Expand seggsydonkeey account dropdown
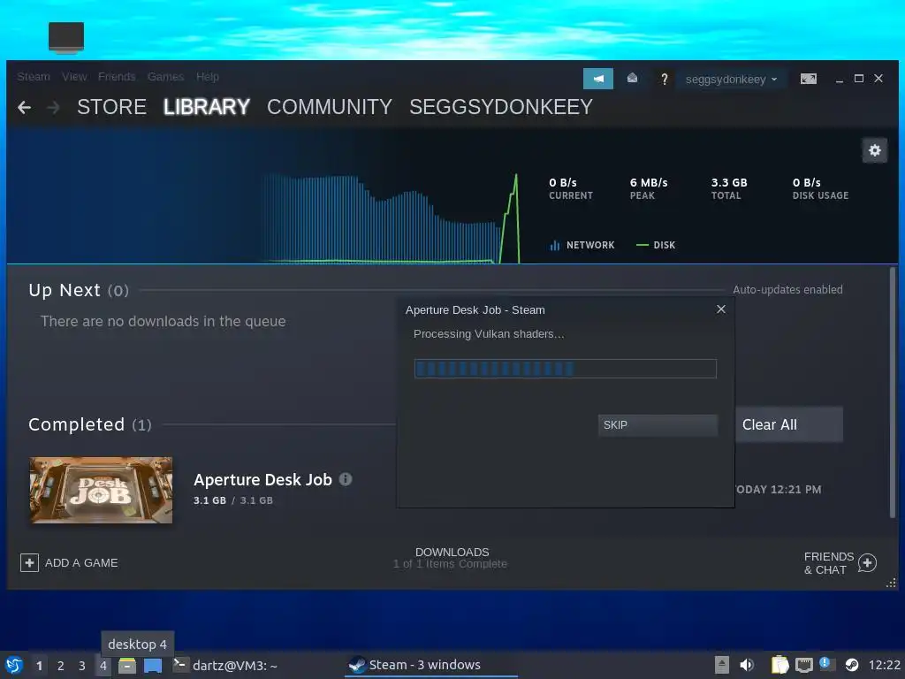 731,79
